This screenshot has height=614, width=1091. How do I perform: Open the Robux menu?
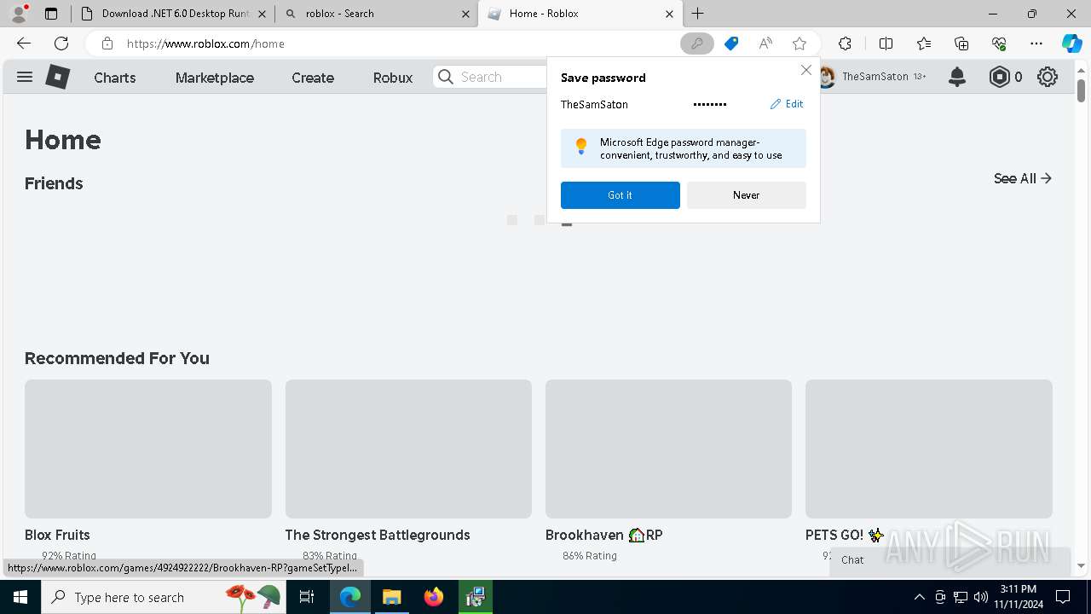[393, 78]
